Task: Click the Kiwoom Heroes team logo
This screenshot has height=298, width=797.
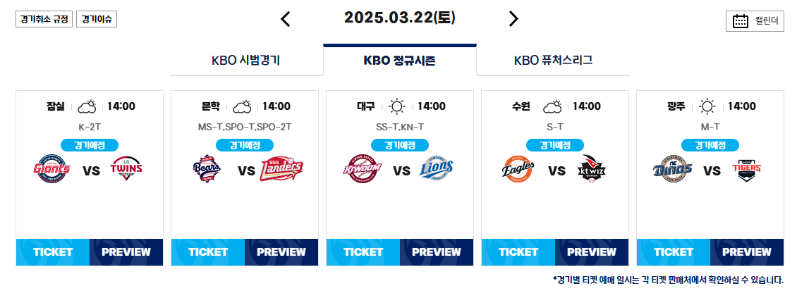Action: pos(362,169)
